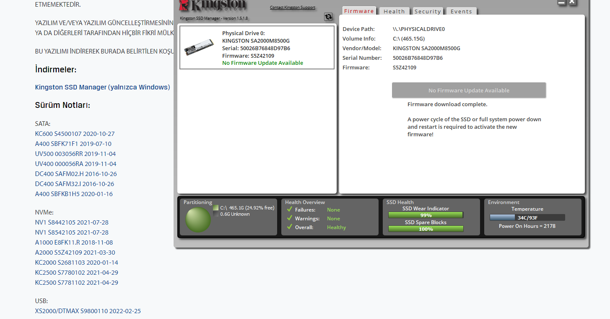
Task: Open the DC400 SAFM32.I release link
Action: click(x=75, y=184)
